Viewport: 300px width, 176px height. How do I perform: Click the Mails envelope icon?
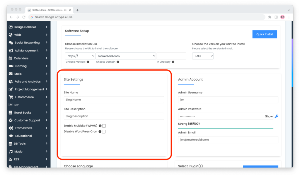[x=11, y=74]
